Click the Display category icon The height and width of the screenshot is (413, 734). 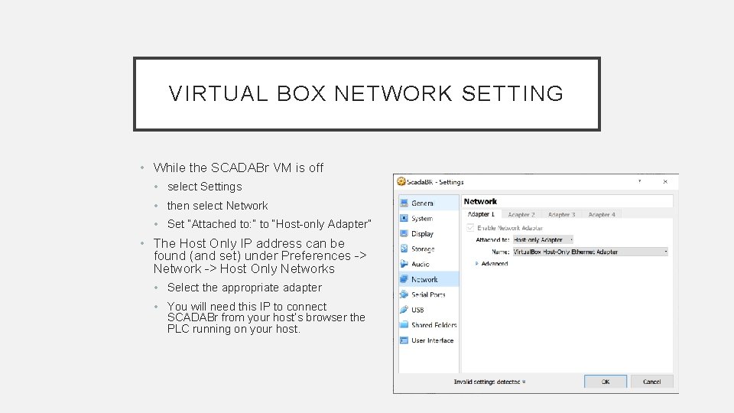(x=404, y=234)
